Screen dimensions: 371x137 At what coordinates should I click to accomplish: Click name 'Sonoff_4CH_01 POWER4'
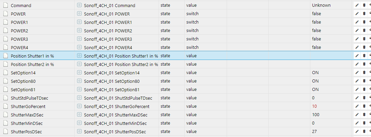108,48
